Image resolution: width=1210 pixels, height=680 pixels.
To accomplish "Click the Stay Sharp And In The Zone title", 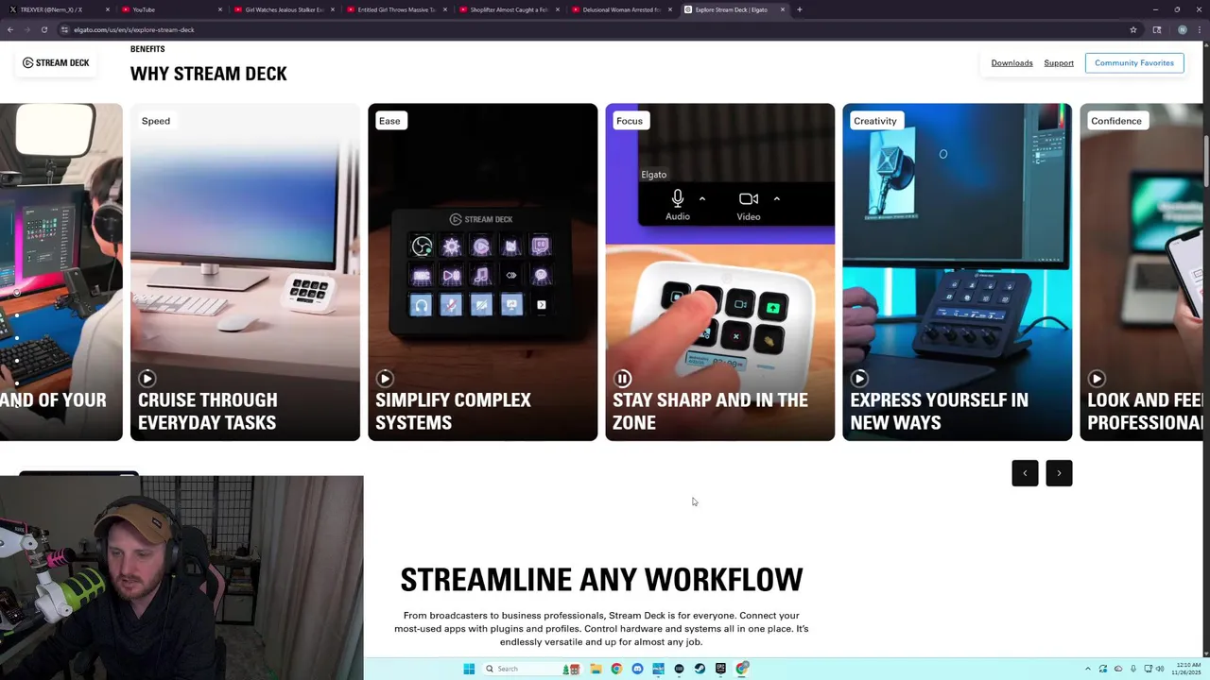I will [710, 412].
